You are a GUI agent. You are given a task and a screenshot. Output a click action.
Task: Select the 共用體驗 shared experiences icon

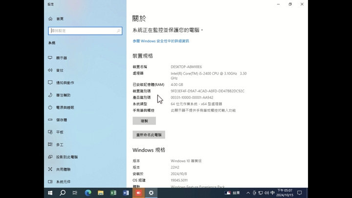click(50, 169)
